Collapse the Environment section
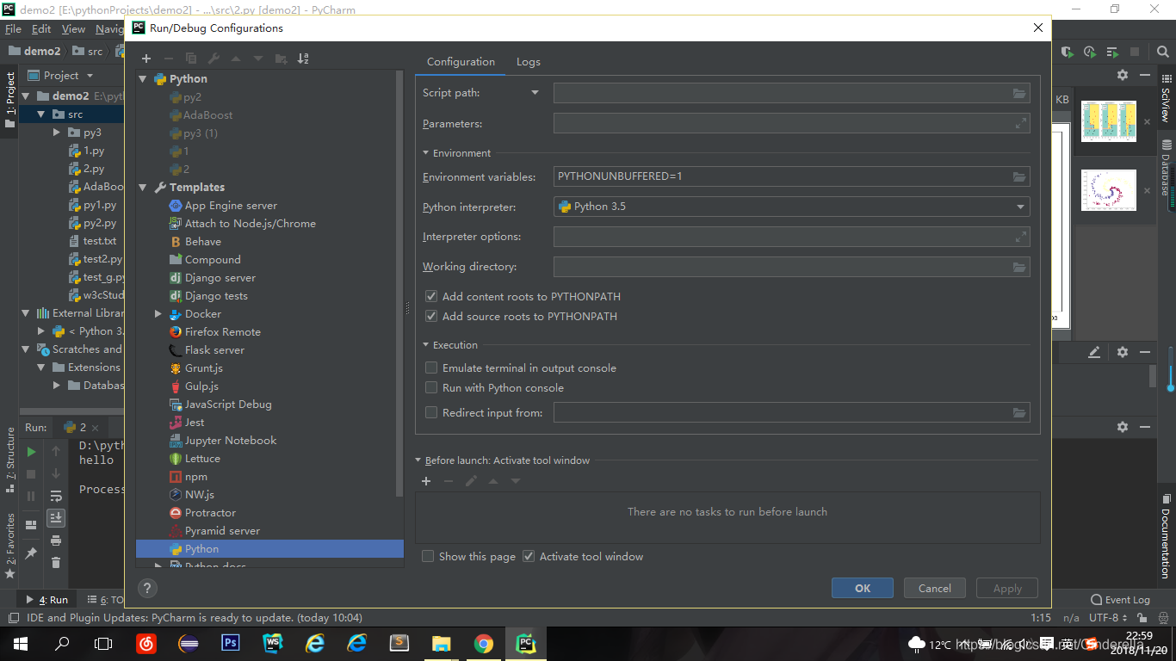This screenshot has width=1176, height=661. click(425, 153)
